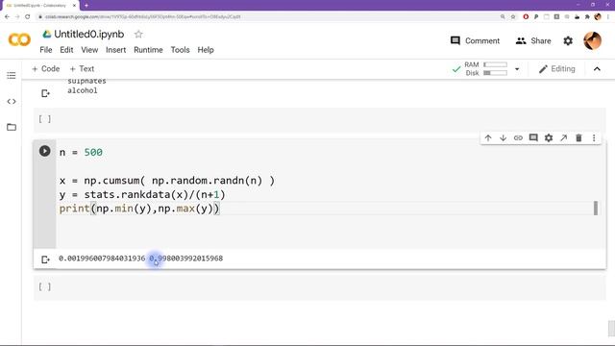Copy link to cell icon
Image resolution: width=615 pixels, height=346 pixels.
coord(518,137)
